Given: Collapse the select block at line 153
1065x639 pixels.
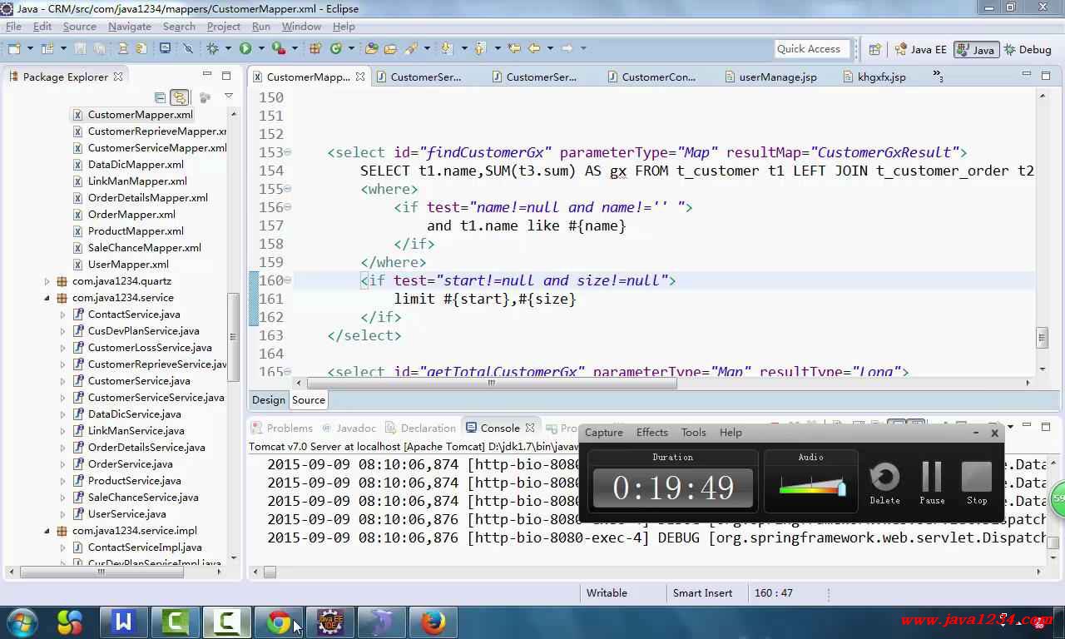Looking at the screenshot, I should (288, 152).
